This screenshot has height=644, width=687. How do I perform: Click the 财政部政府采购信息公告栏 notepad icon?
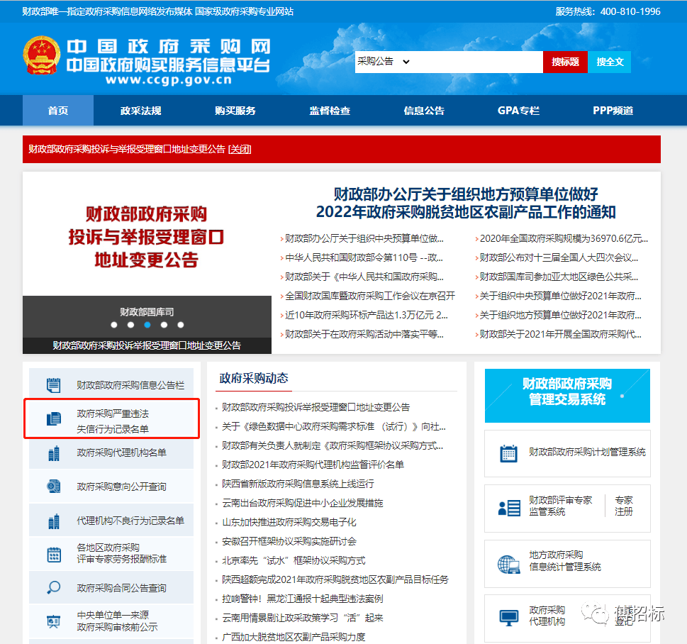[x=53, y=385]
